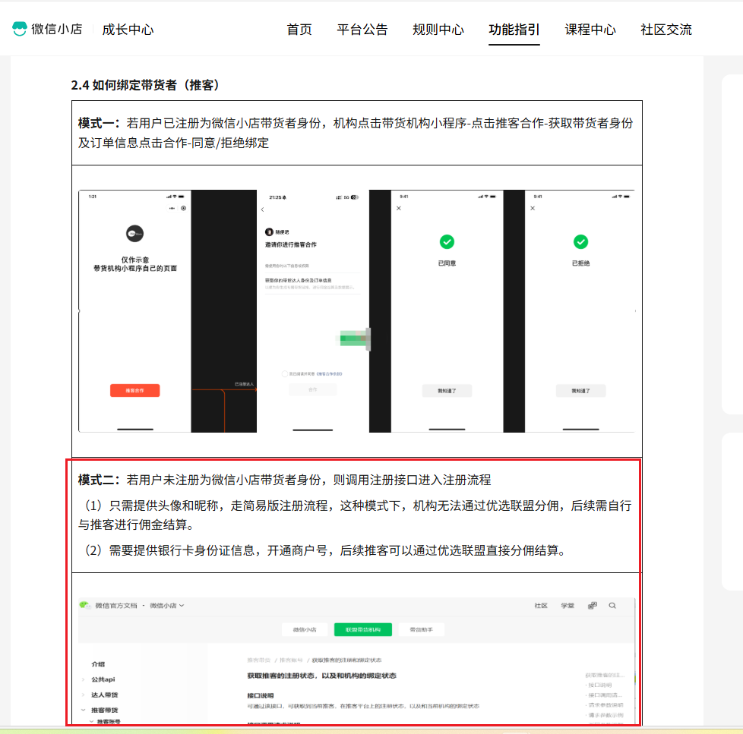The width and height of the screenshot is (743, 734).
Task: Click 我知道了 under 已拒绝
Action: [x=581, y=391]
